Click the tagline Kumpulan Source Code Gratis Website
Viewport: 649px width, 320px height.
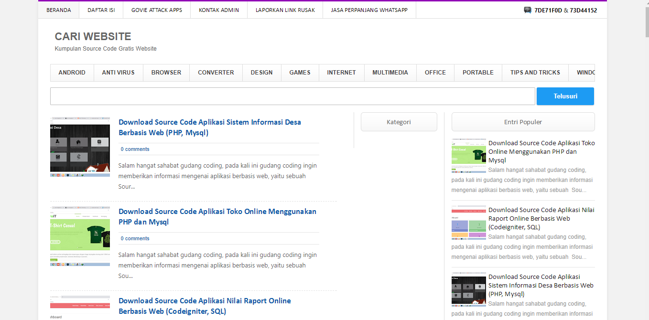coord(106,49)
